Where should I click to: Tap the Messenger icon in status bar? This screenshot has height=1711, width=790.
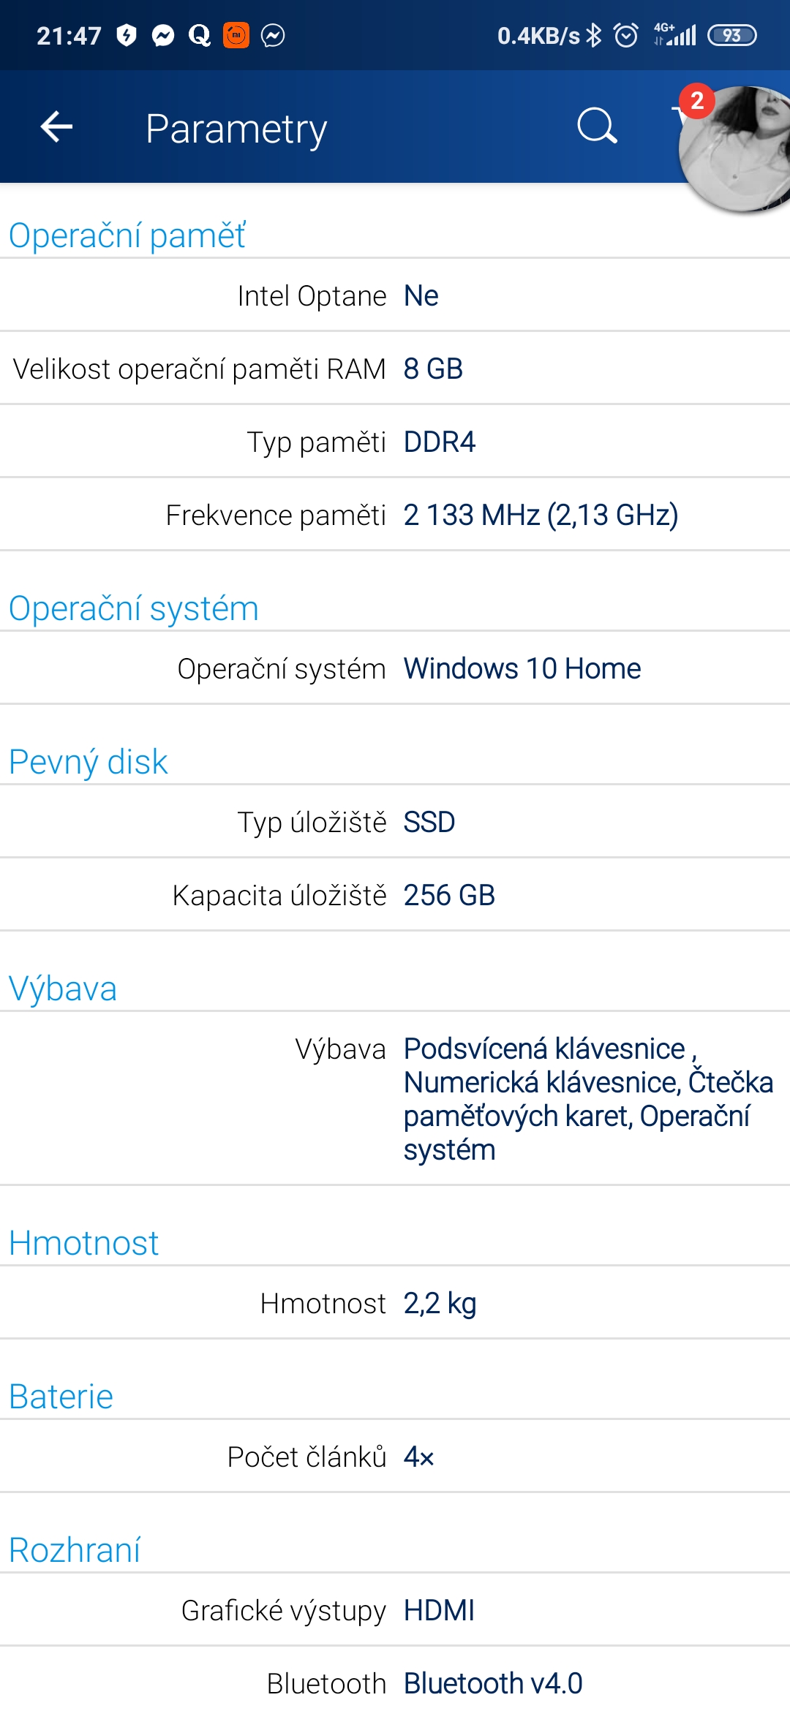click(163, 35)
